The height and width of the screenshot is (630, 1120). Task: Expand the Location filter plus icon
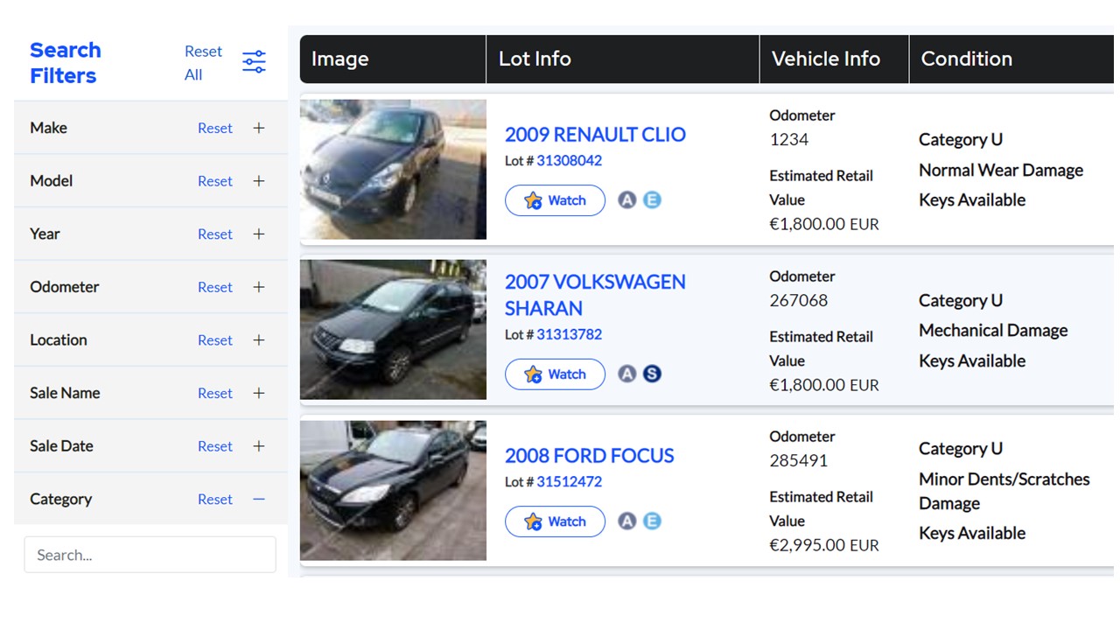(259, 340)
